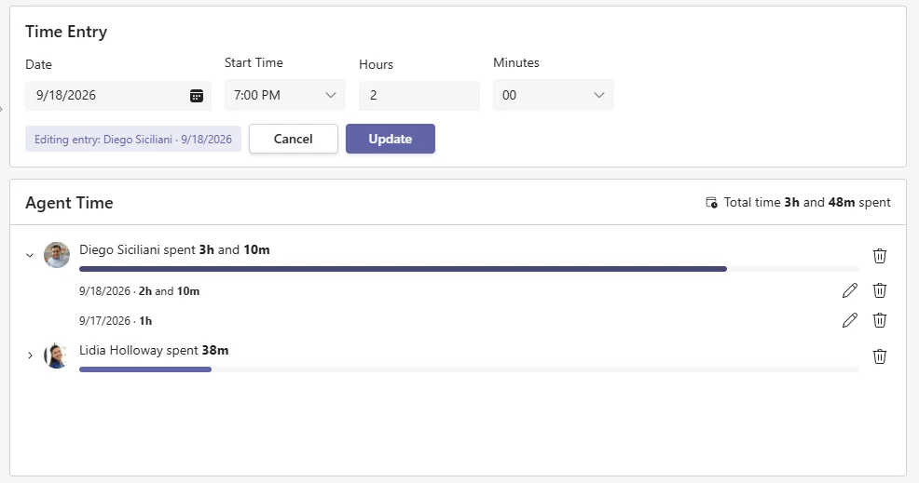Click 'Diego Siciliani spent 3h and 10m' text
Image resolution: width=919 pixels, height=483 pixels.
coord(174,250)
